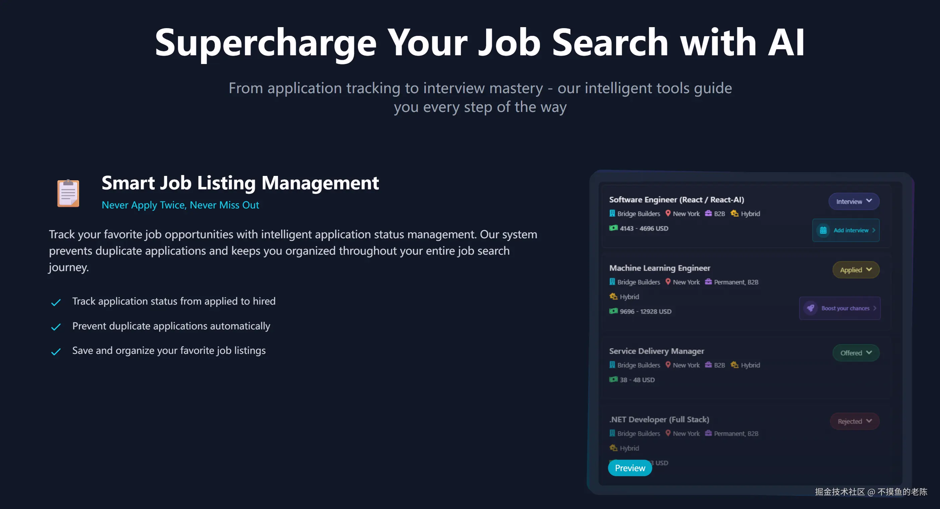Click Hybrid work-mode icon on .NET Developer listing

pyautogui.click(x=613, y=448)
